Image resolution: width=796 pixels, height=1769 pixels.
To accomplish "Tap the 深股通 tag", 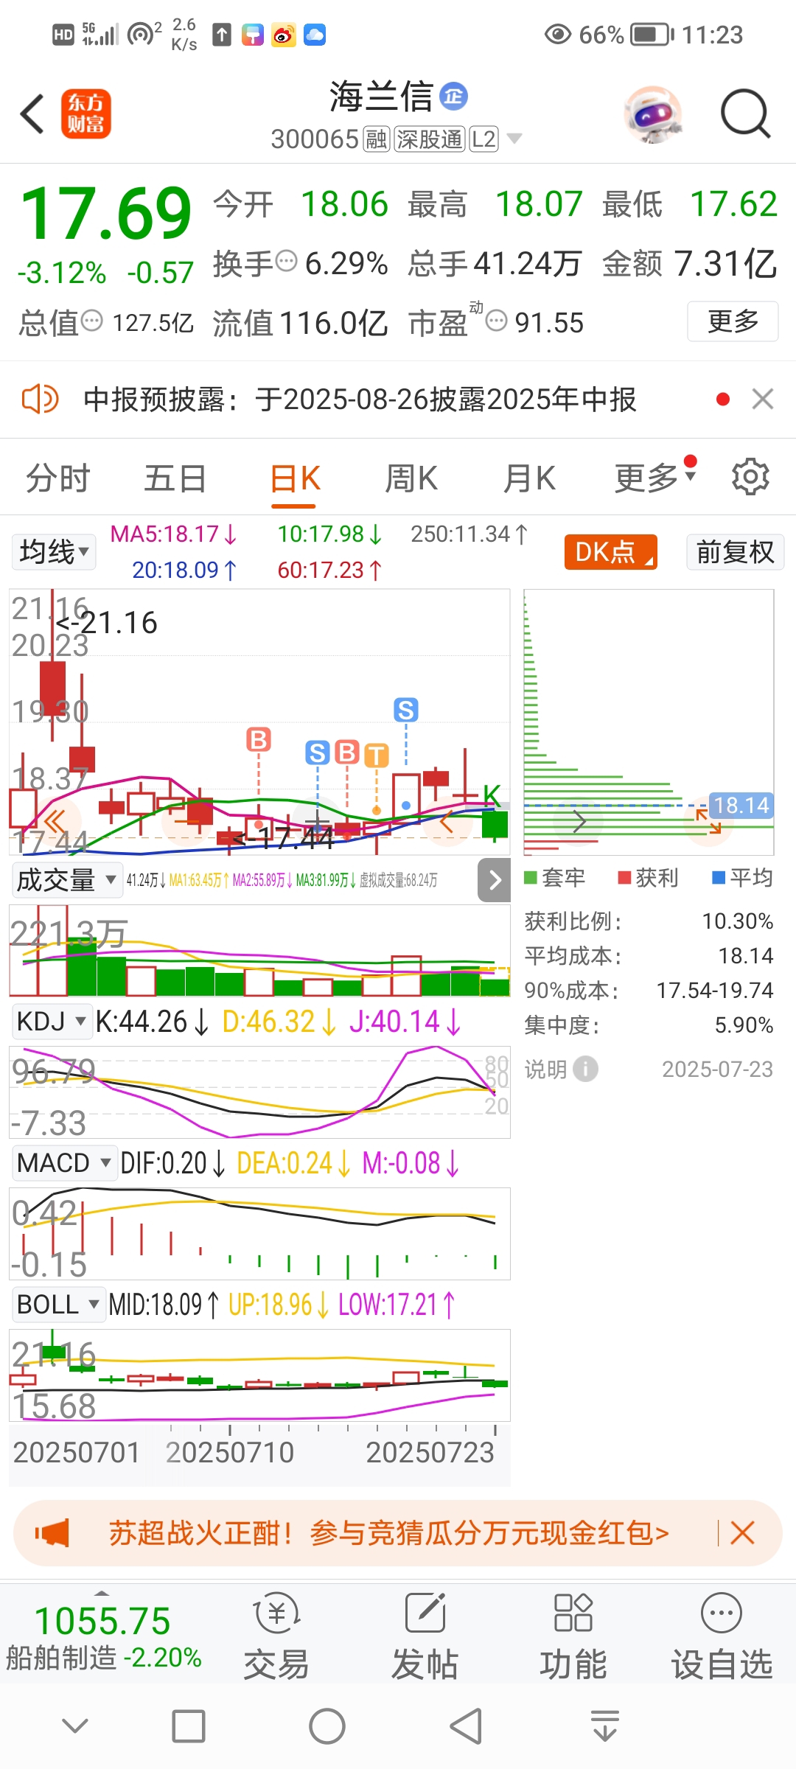I will click(x=430, y=139).
